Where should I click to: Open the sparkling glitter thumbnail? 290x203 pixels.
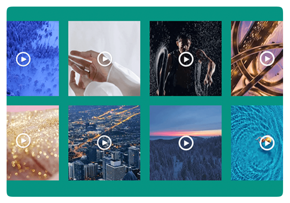tap(33, 143)
